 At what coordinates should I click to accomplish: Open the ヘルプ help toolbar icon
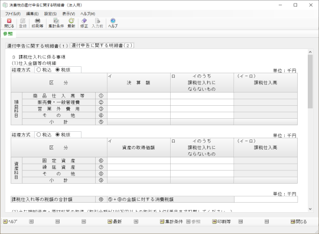[113, 23]
